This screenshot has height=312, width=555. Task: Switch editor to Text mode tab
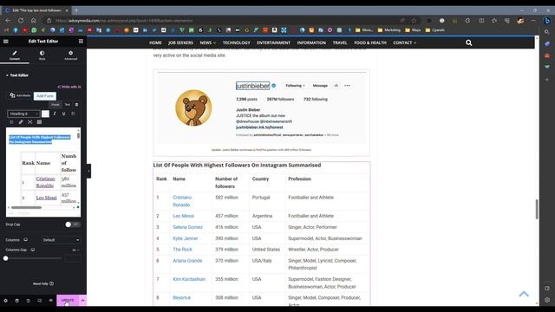[68, 105]
